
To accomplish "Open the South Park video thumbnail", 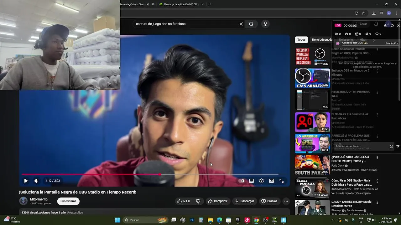I will pyautogui.click(x=312, y=165).
